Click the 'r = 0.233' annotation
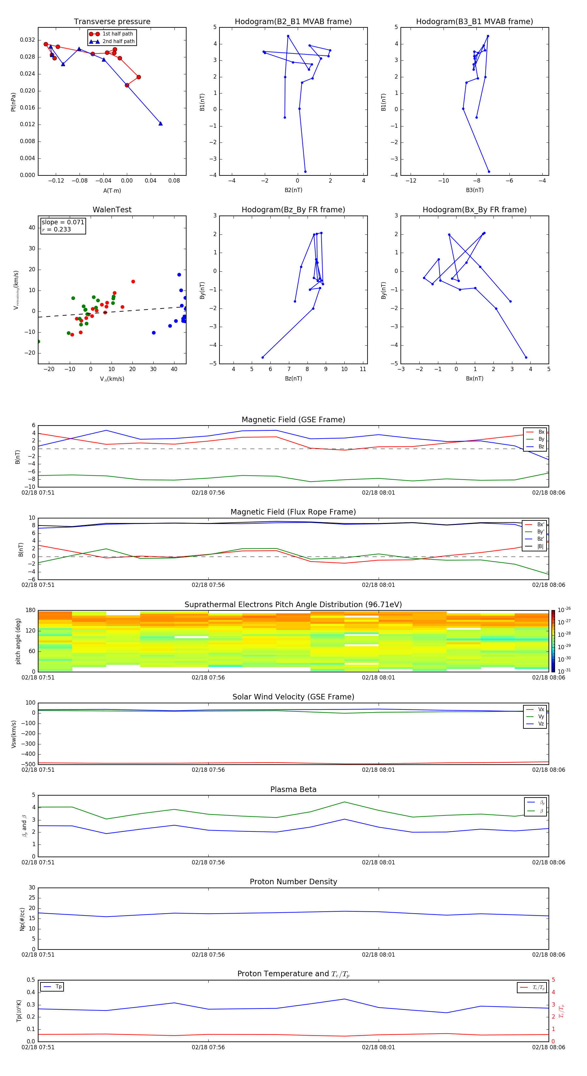The image size is (587, 1076). (56, 229)
